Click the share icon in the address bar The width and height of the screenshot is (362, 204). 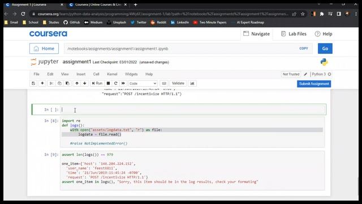point(294,14)
